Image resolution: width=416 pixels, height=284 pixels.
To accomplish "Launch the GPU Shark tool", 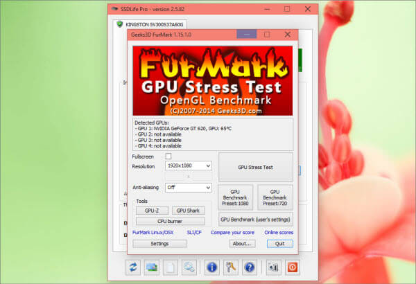I will click(x=188, y=211).
